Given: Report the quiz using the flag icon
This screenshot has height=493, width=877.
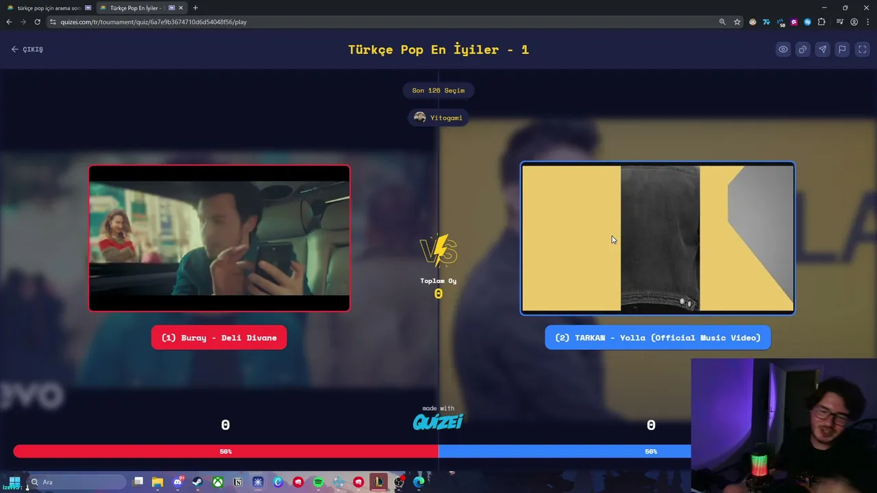Looking at the screenshot, I should point(843,49).
